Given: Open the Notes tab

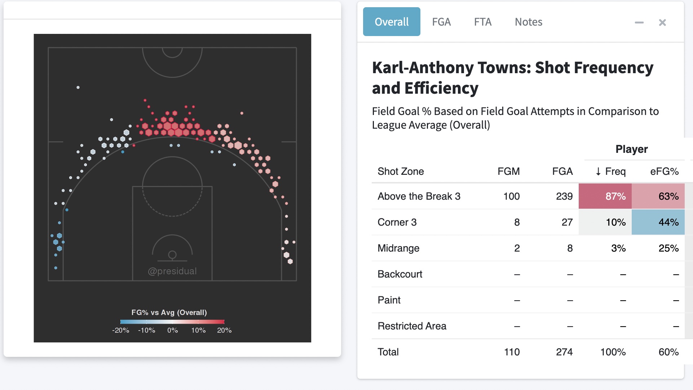Looking at the screenshot, I should pyautogui.click(x=528, y=22).
